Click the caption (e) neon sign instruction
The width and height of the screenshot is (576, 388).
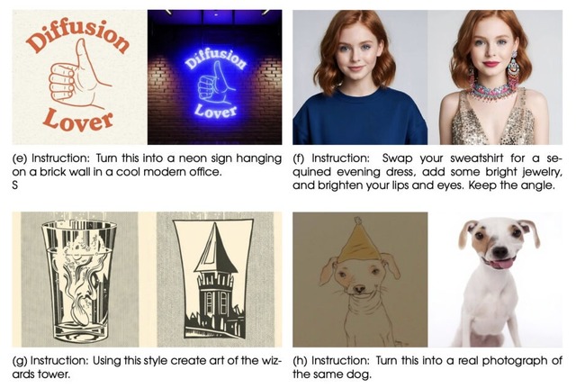pos(147,165)
